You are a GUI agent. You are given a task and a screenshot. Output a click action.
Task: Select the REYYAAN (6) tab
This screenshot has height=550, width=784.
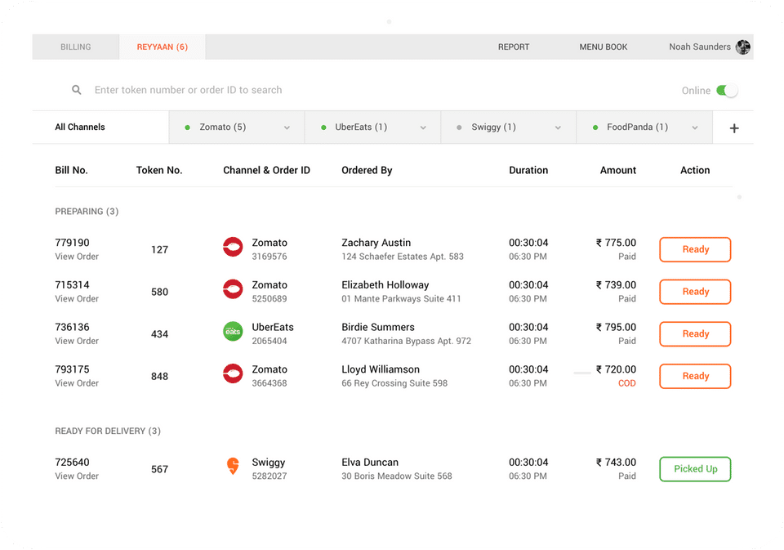tap(162, 47)
